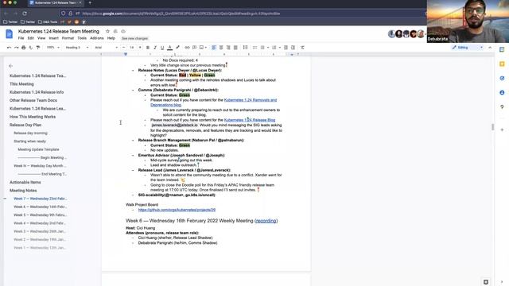Image resolution: width=509 pixels, height=286 pixels.
Task: Toggle Italic formatting
Action: (x=155, y=48)
